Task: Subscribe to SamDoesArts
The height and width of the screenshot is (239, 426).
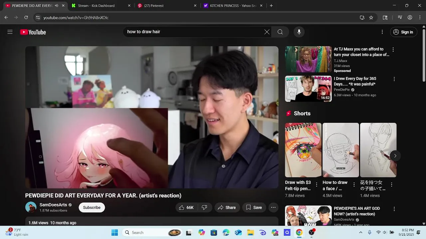Action: tap(92, 207)
